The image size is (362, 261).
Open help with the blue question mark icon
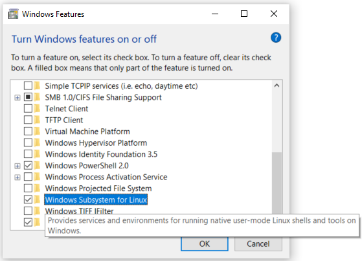pyautogui.click(x=276, y=38)
